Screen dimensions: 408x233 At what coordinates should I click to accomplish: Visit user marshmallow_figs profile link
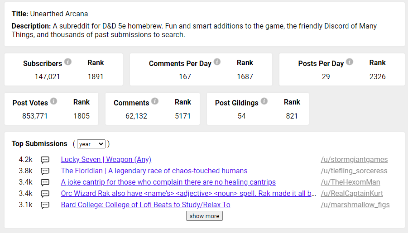(355, 204)
